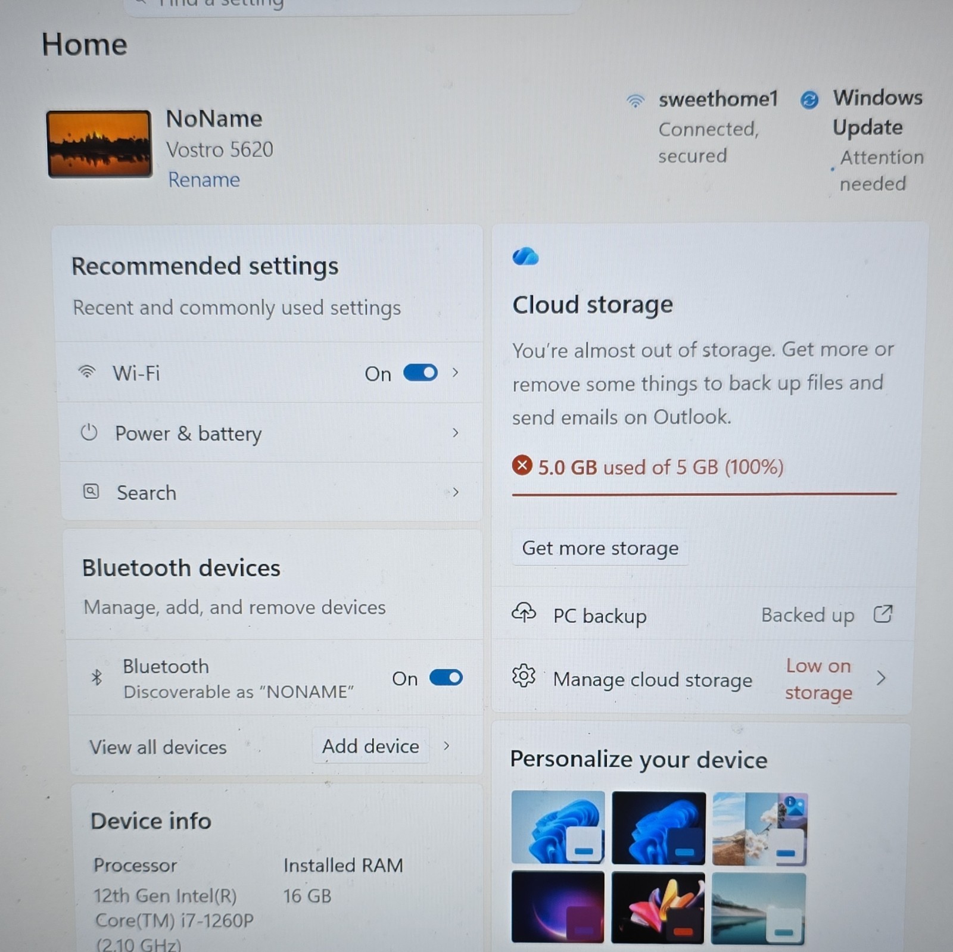Click the red storage error icon

(522, 465)
